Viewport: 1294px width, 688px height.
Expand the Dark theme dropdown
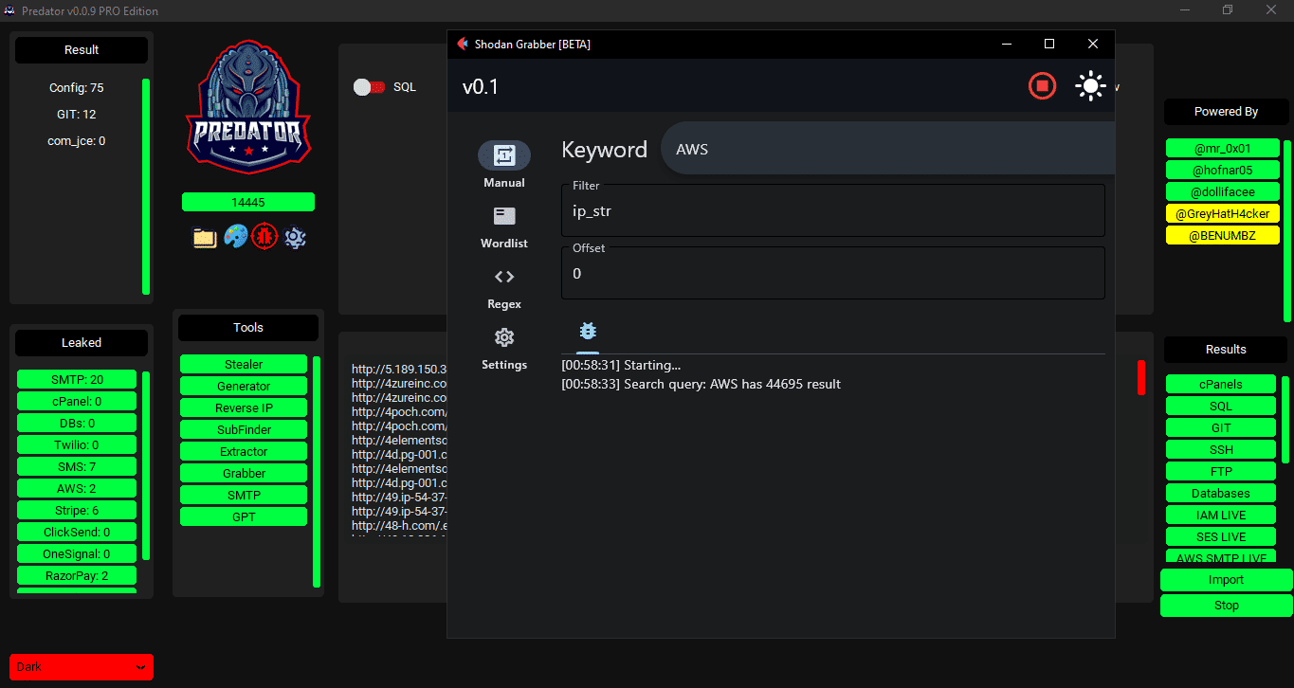pos(81,667)
